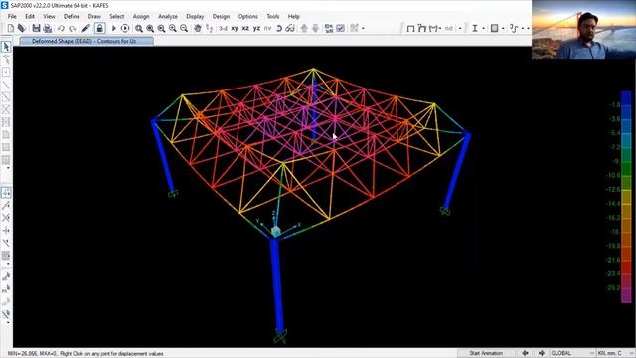Click the I-section steel design icon
This screenshot has width=636, height=358.
(475, 28)
